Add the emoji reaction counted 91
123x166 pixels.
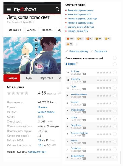[x=89, y=38]
